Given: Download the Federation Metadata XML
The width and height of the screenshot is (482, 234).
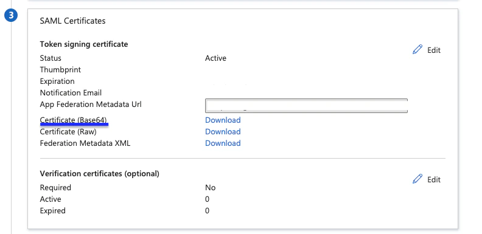Looking at the screenshot, I should click(x=223, y=143).
